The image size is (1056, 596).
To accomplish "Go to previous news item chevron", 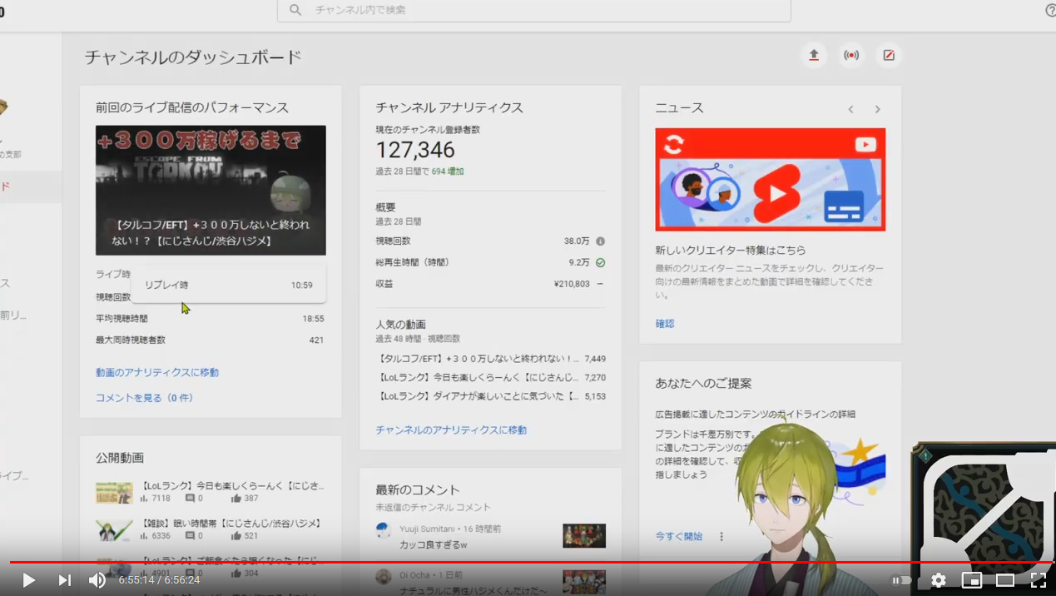I will [x=850, y=109].
